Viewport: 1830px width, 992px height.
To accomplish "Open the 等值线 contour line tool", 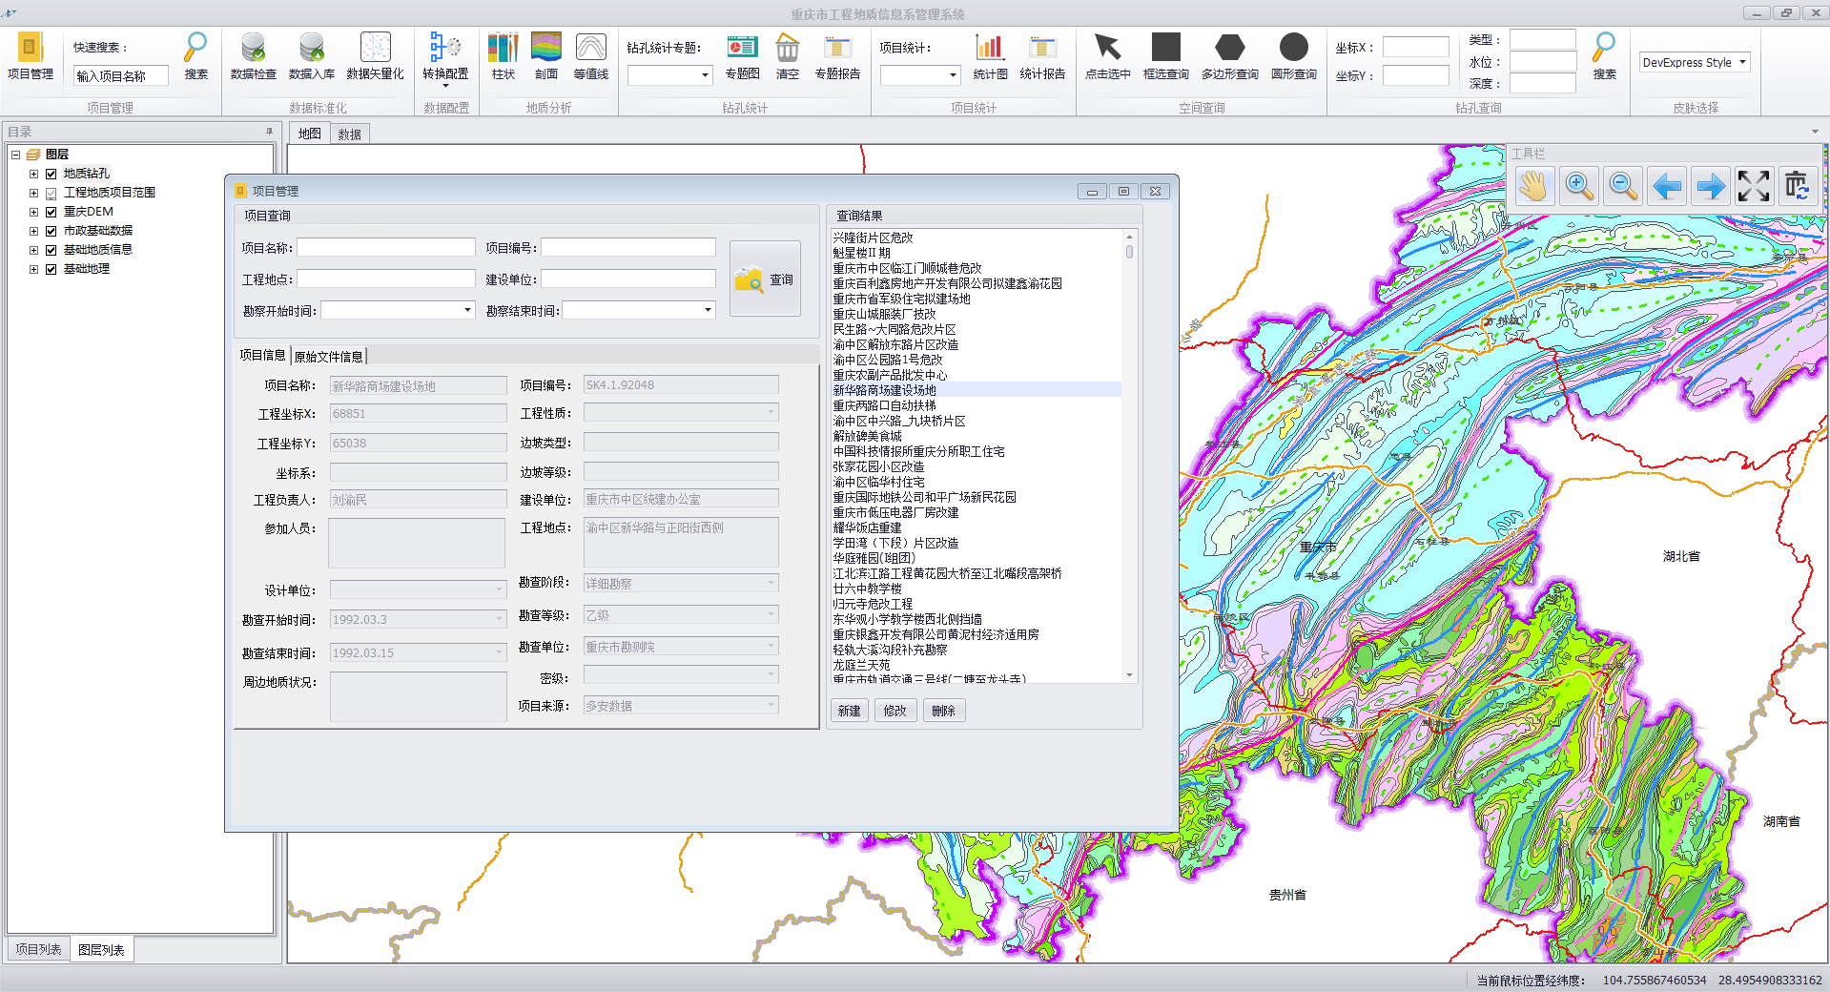I will pyautogui.click(x=590, y=49).
